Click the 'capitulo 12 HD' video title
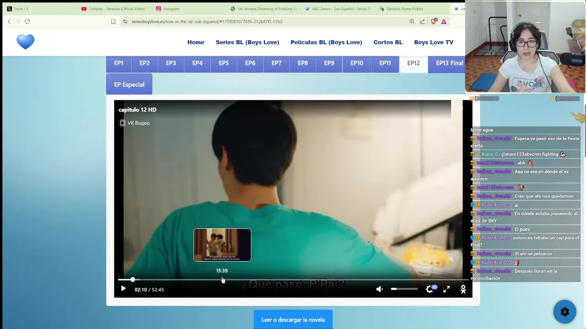The height and width of the screenshot is (329, 586). click(137, 110)
